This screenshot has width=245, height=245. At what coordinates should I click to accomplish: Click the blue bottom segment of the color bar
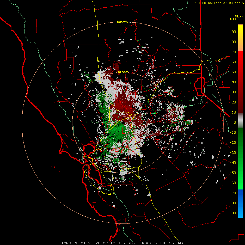pos(240,204)
